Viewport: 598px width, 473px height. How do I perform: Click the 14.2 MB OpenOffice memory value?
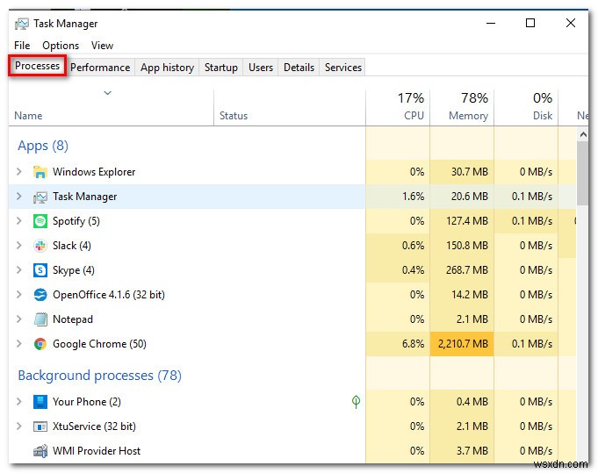pos(470,295)
